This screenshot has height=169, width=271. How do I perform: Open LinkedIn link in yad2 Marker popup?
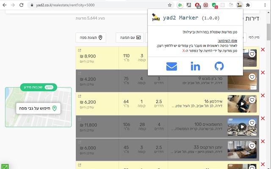(195, 66)
